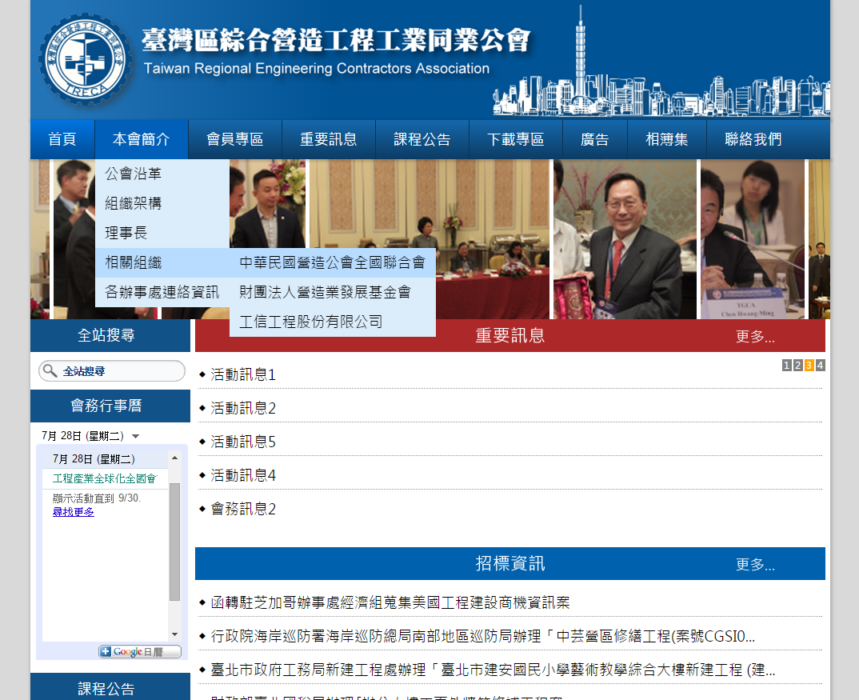This screenshot has width=859, height=700.
Task: Open the 本會簡介 dropdown menu
Action: coord(141,139)
